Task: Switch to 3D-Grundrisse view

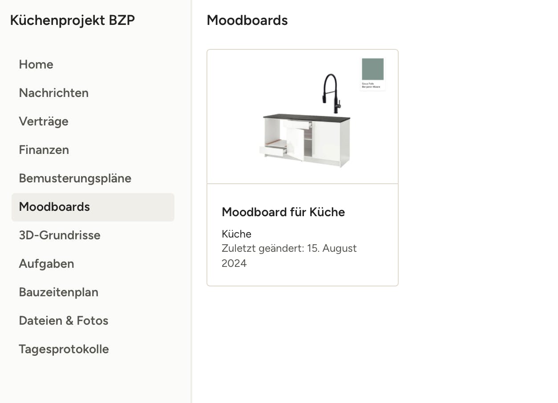Action: (60, 235)
